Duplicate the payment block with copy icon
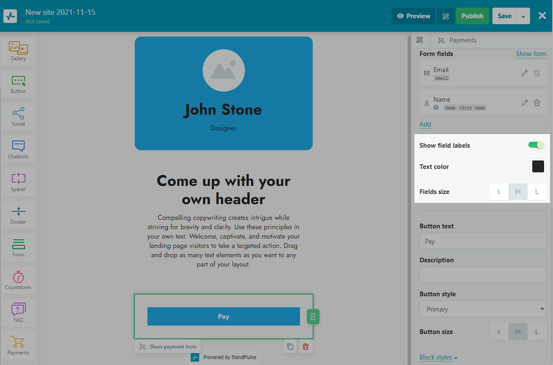 point(290,347)
